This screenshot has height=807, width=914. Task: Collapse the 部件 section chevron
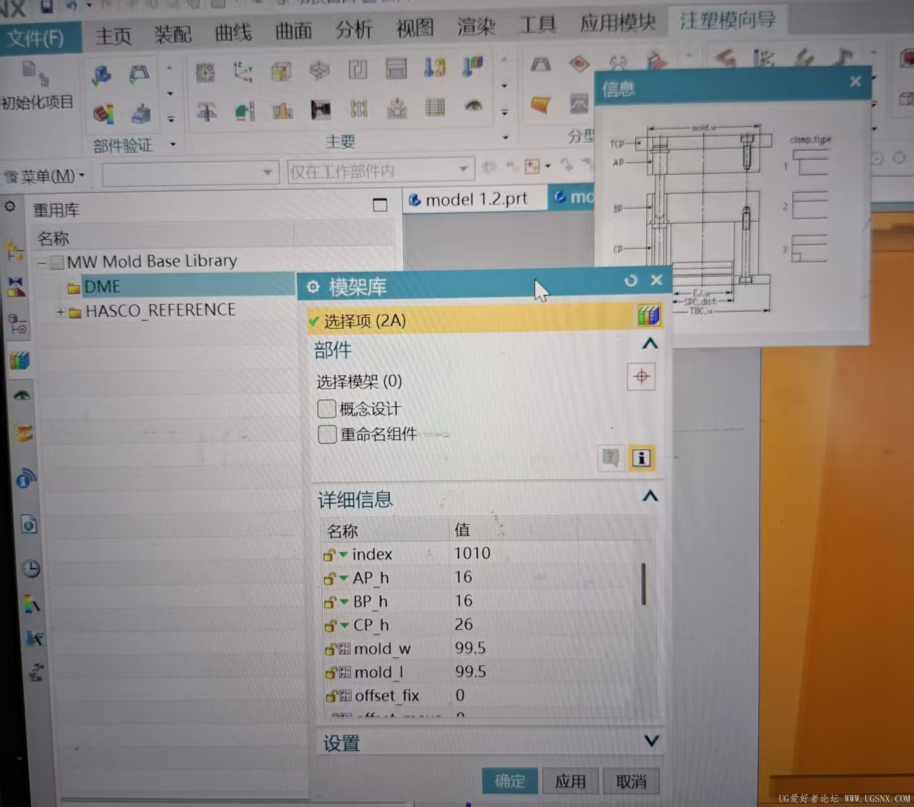click(650, 344)
